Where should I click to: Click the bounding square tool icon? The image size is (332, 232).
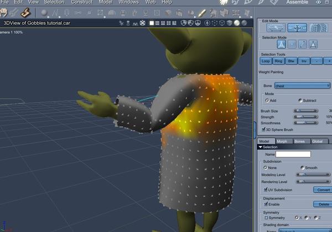100,13
